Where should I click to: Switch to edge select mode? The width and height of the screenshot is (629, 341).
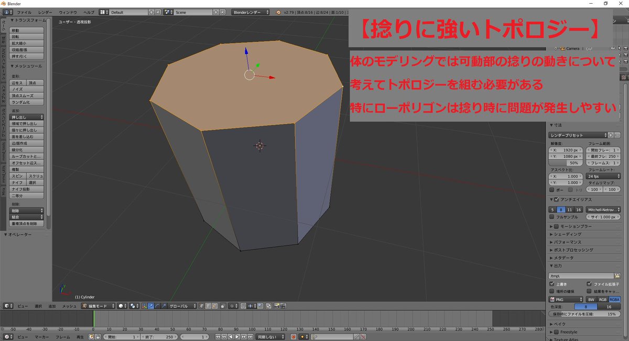(208, 306)
